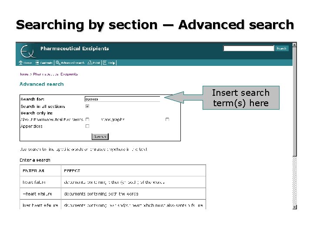The height and width of the screenshot is (234, 313).
Task: Click 'documents containing both the words' cell
Action: pos(133,194)
